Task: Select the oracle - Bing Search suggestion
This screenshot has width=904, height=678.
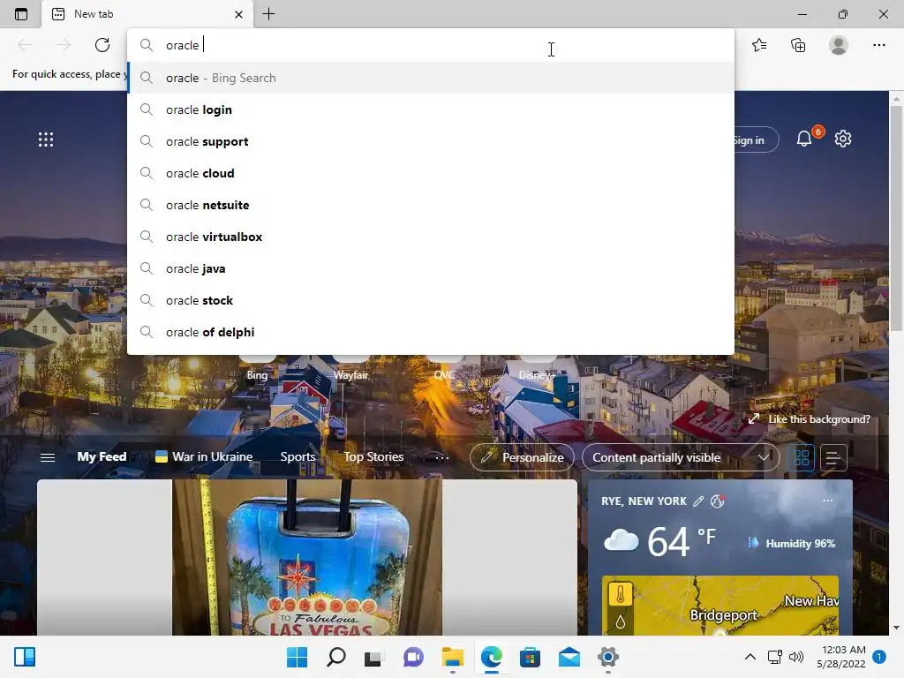Action: tap(431, 78)
